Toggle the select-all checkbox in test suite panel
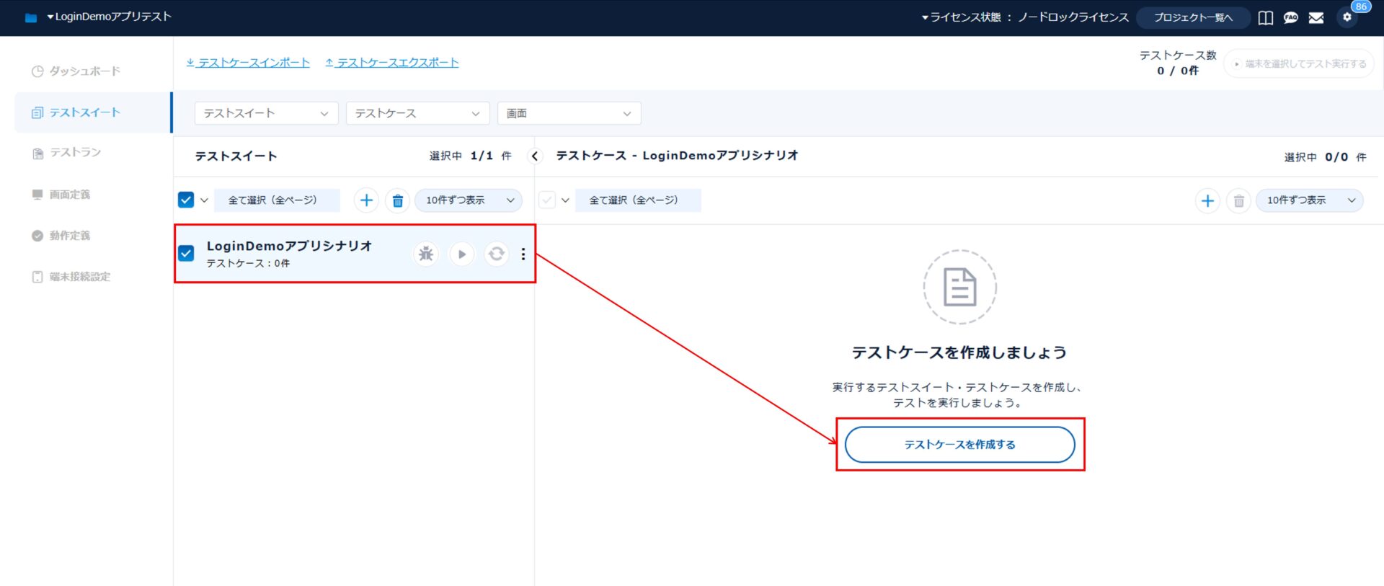This screenshot has height=586, width=1384. [186, 200]
